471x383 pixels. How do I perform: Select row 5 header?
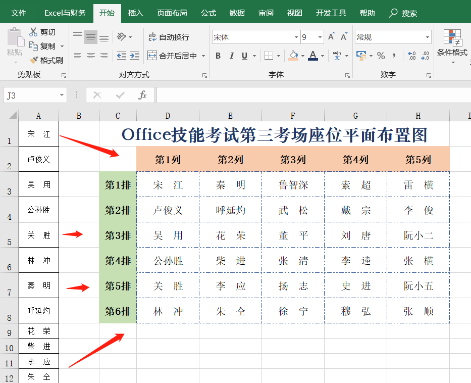coord(9,235)
